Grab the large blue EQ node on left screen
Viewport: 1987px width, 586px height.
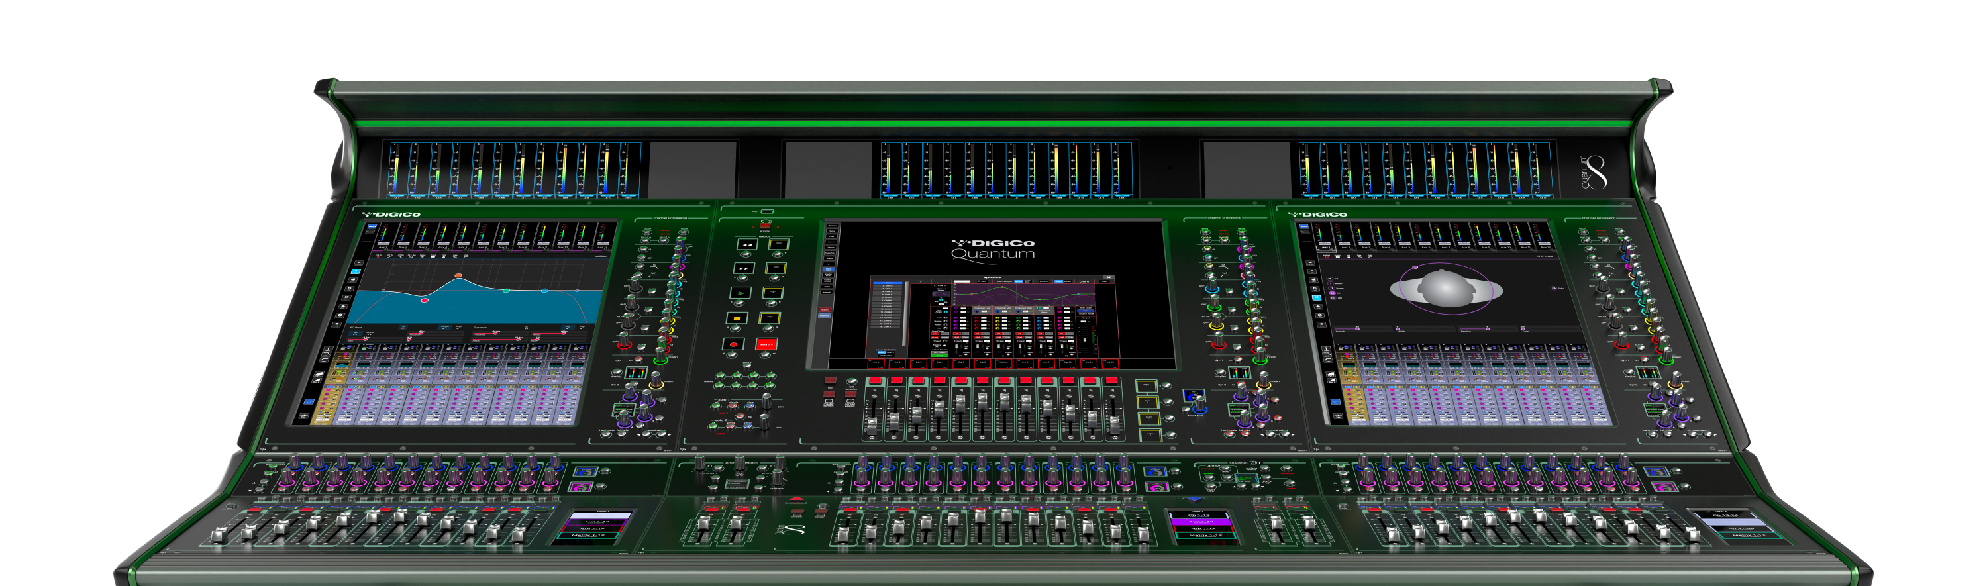click(544, 290)
